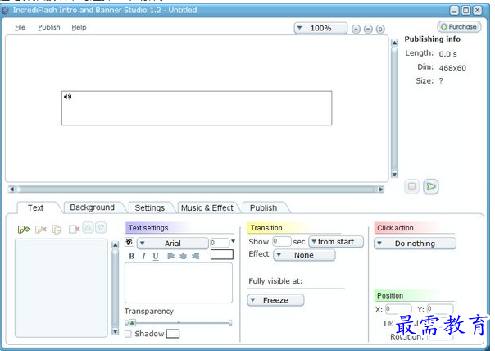The image size is (495, 351).
Task: Open the Freeze dropdown
Action: [x=275, y=300]
